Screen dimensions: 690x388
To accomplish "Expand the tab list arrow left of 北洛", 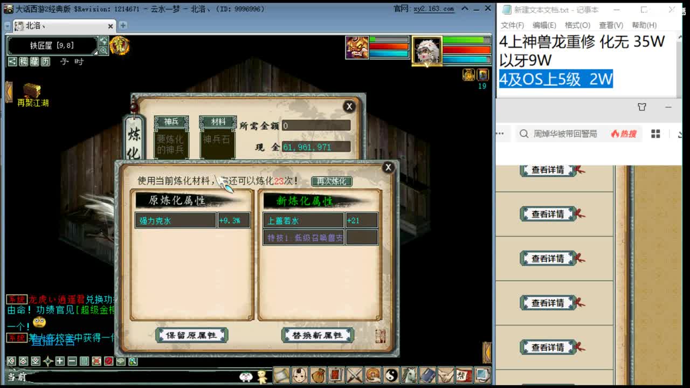I will tap(7, 26).
